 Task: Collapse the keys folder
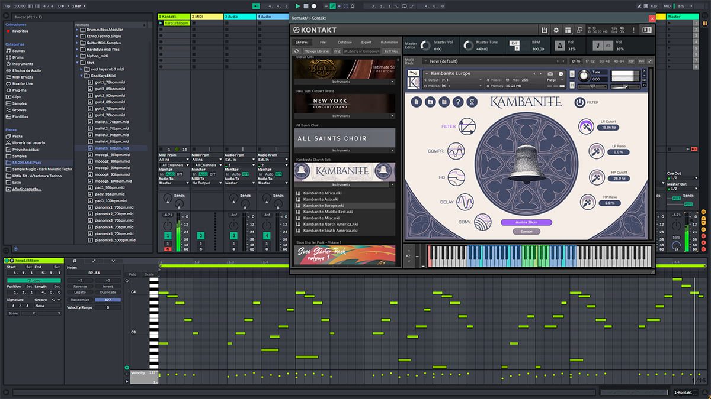(x=78, y=62)
